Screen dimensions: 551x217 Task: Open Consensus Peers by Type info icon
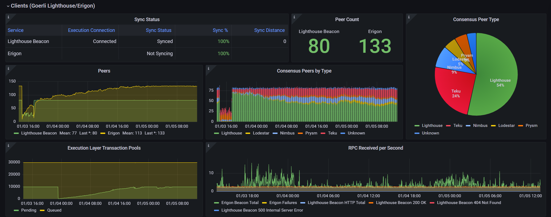pos(209,68)
